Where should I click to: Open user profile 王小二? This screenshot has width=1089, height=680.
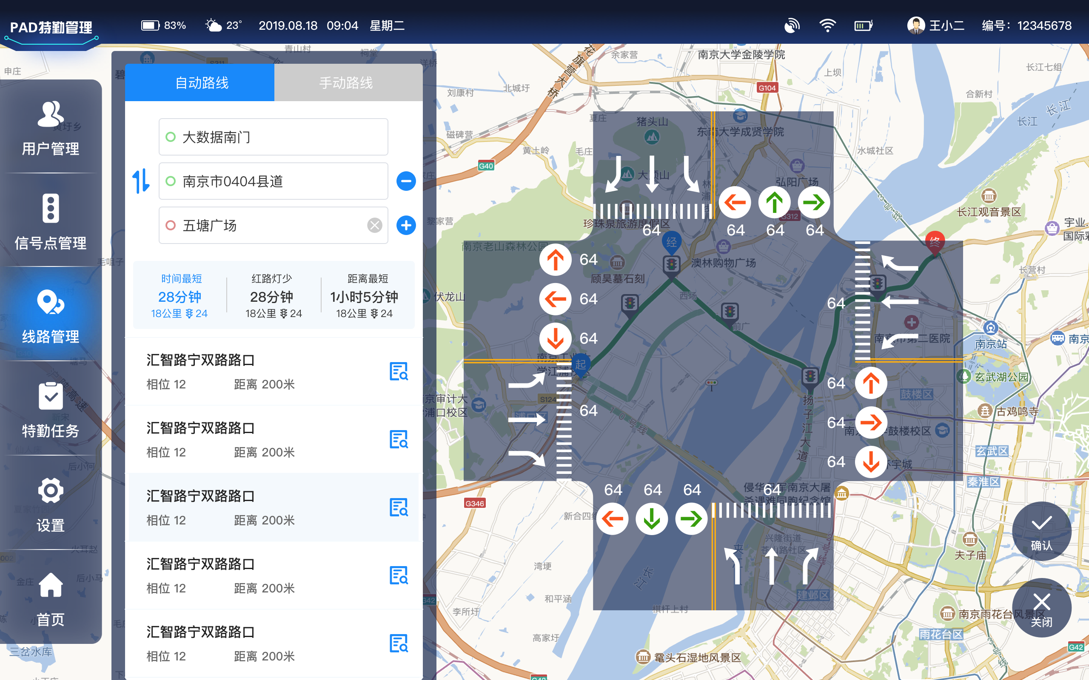[x=935, y=25]
